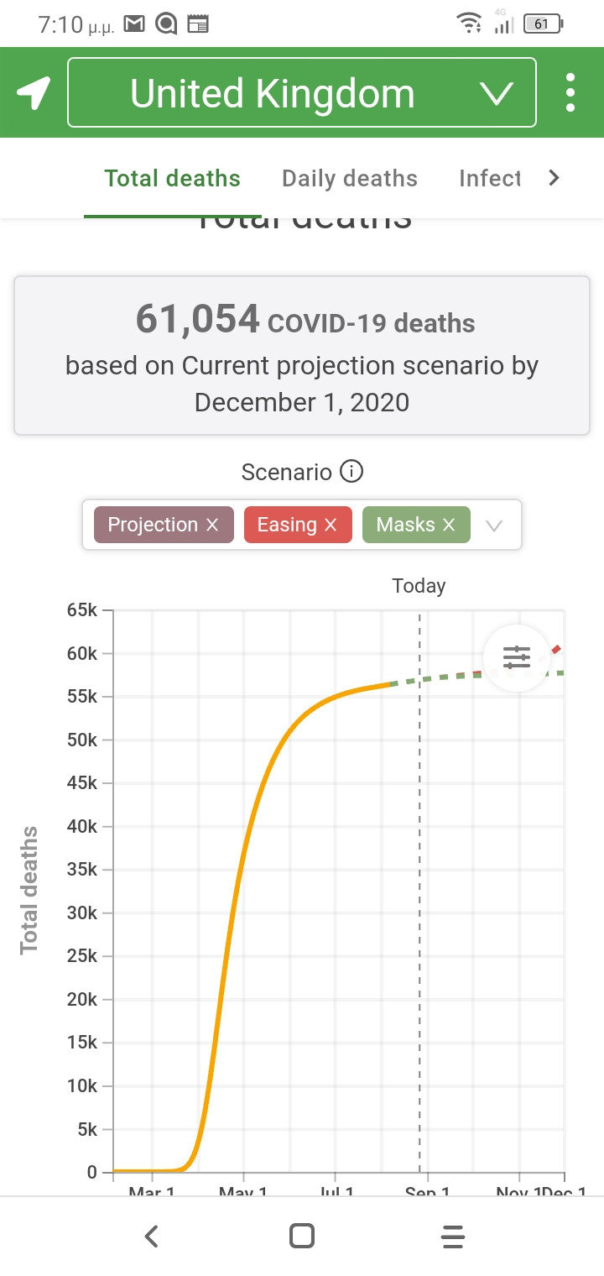Expand the scenario selector chevron
The height and width of the screenshot is (1276, 604).
coord(495,526)
